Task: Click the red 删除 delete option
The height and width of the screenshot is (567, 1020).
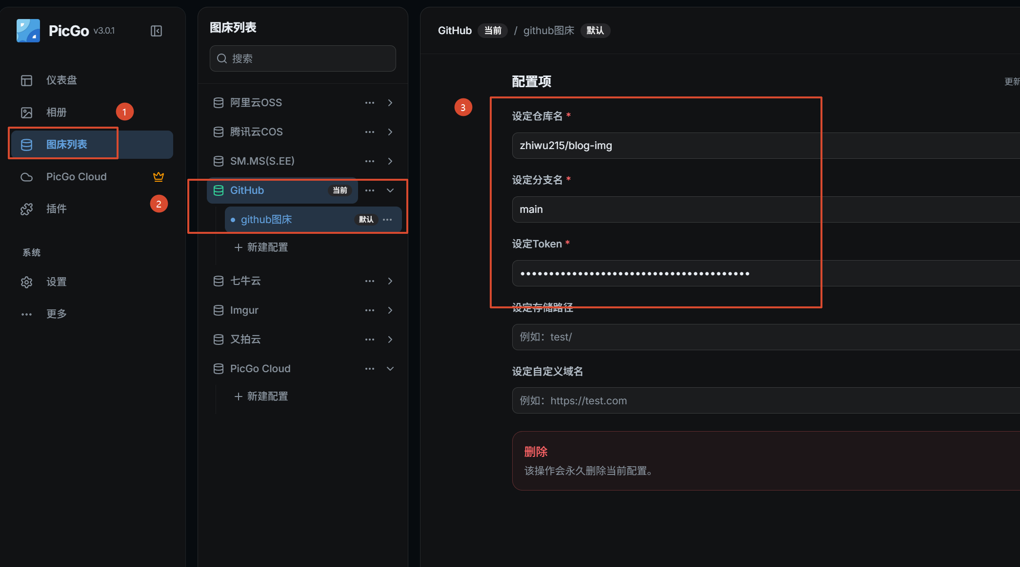Action: pyautogui.click(x=536, y=452)
